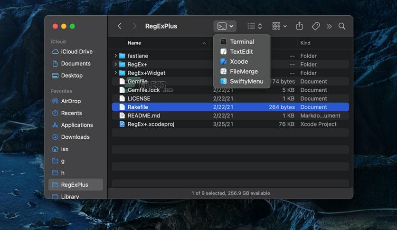The width and height of the screenshot is (397, 230).
Task: Click the Xcode Project kind cell
Action: point(318,124)
